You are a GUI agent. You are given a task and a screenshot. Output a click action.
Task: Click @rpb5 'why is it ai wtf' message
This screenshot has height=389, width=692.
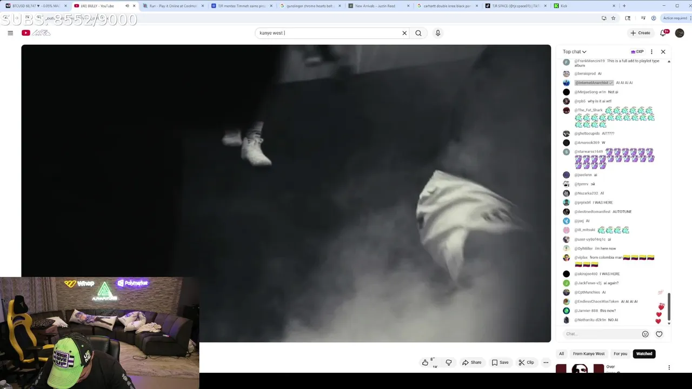[x=600, y=101]
